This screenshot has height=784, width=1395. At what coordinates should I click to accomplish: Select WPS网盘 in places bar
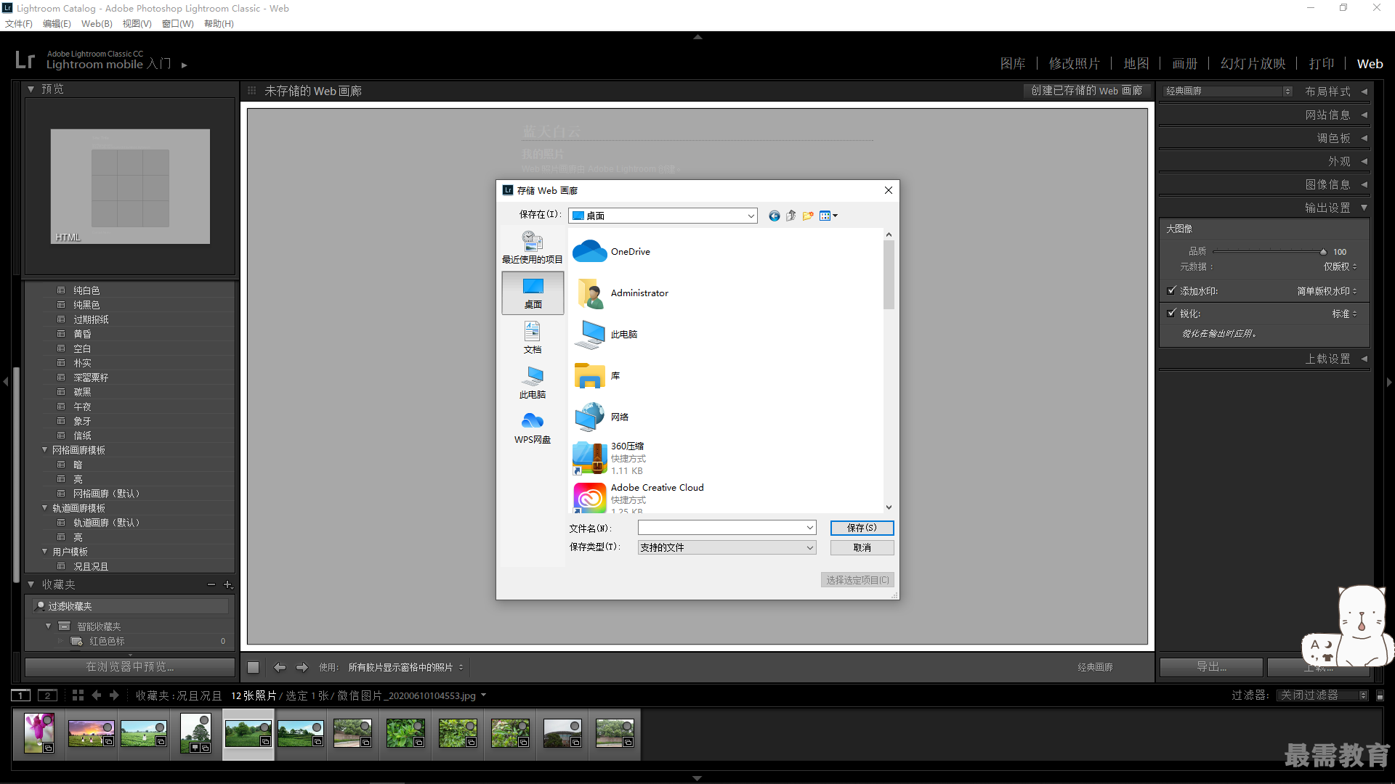coord(533,428)
